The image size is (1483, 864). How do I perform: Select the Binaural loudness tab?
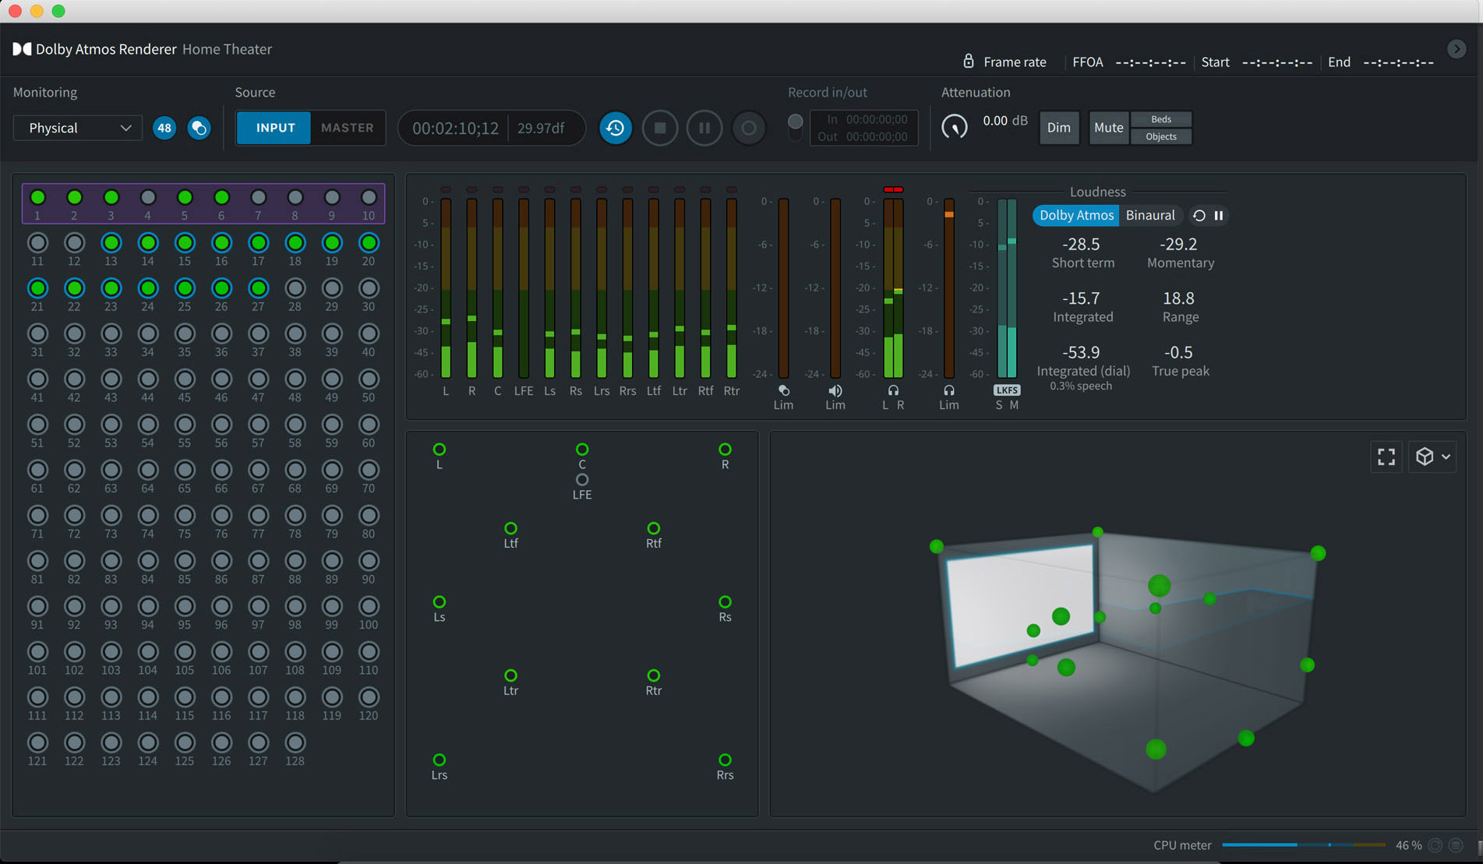pos(1149,216)
